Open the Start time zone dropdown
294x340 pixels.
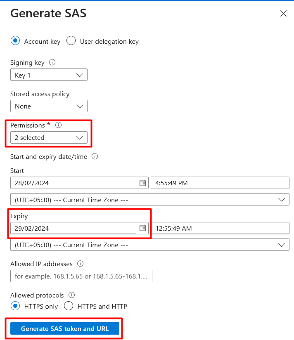[150, 199]
